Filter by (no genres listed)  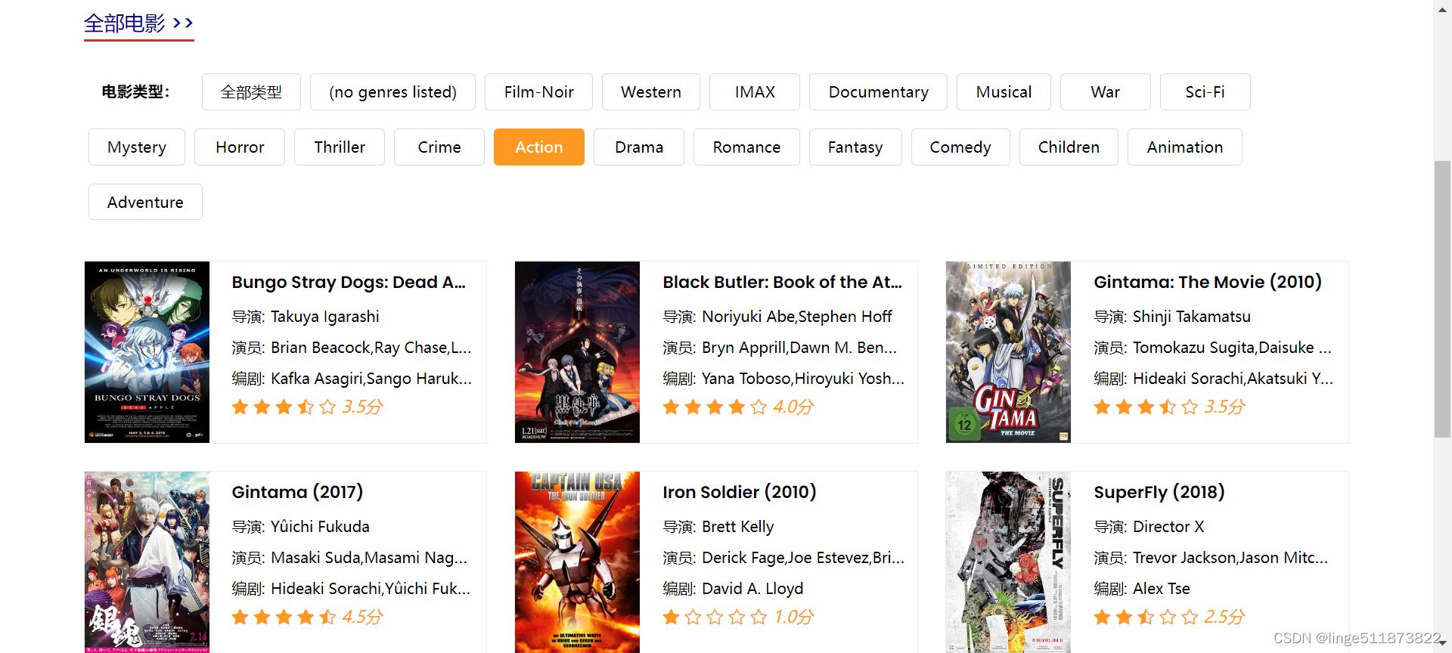click(392, 92)
